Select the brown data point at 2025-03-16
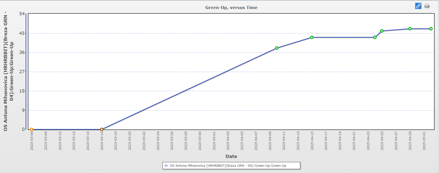The image size is (439, 173). (x=101, y=129)
